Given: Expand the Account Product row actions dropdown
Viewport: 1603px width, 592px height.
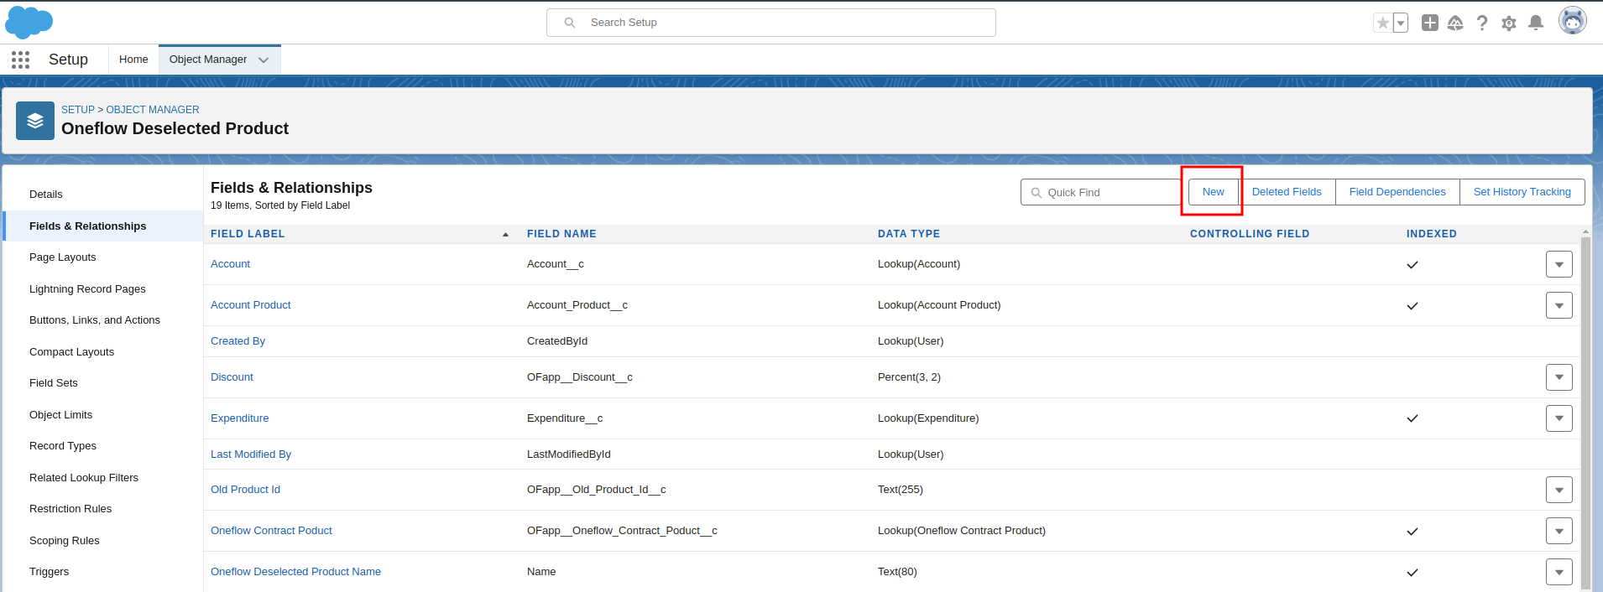Looking at the screenshot, I should (1559, 305).
